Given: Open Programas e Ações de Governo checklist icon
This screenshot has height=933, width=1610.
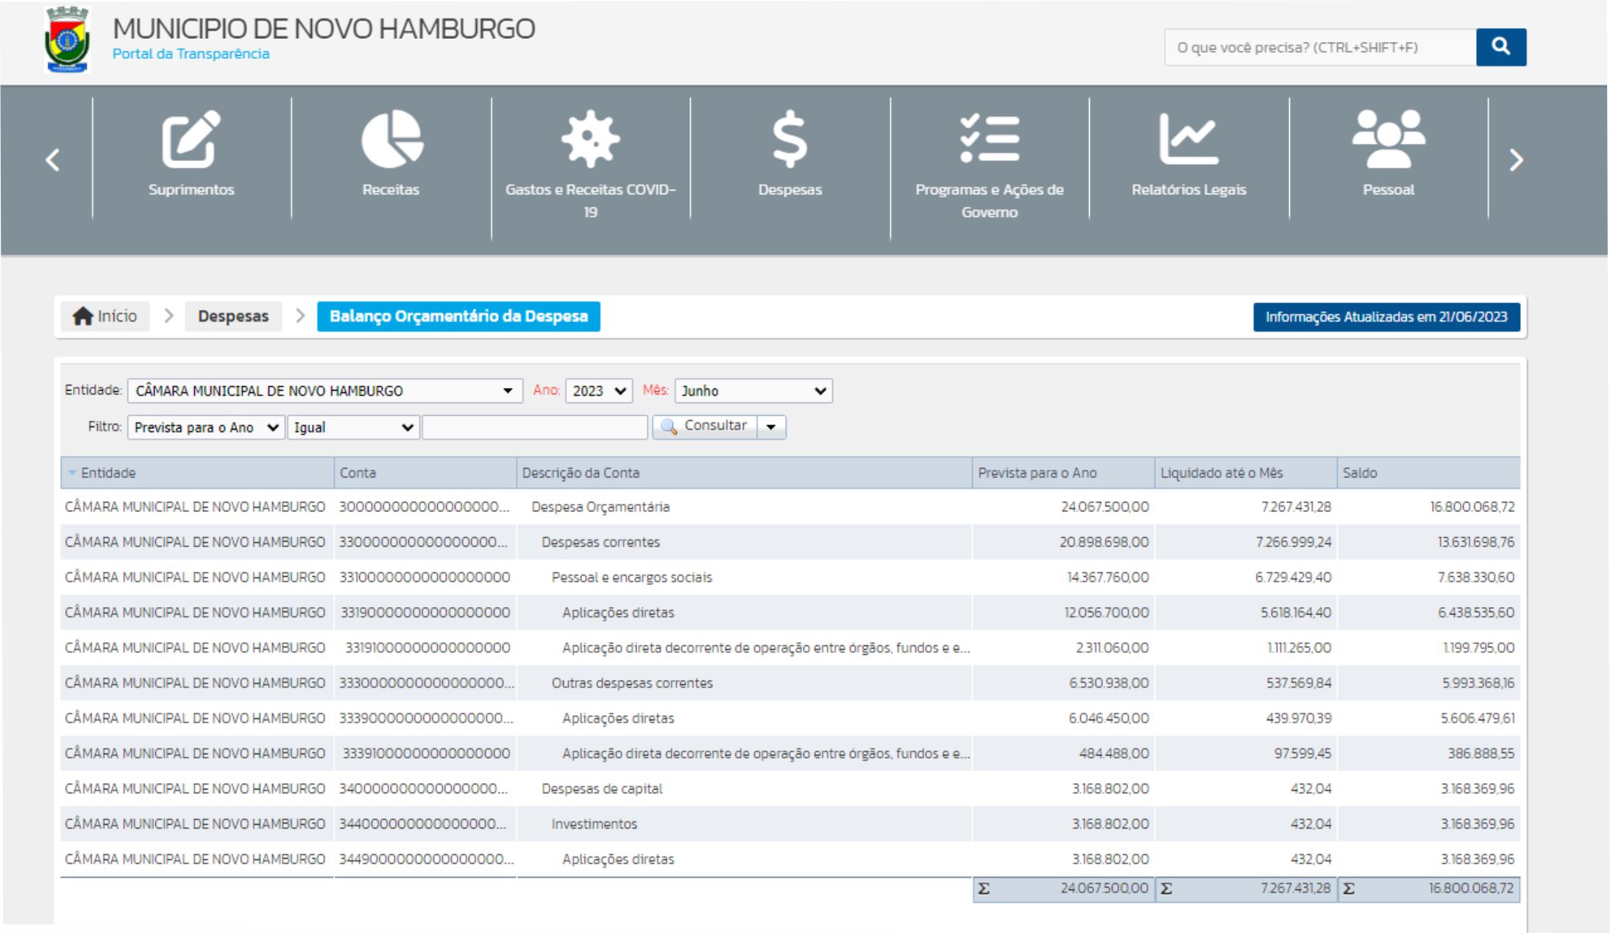Looking at the screenshot, I should (x=989, y=139).
